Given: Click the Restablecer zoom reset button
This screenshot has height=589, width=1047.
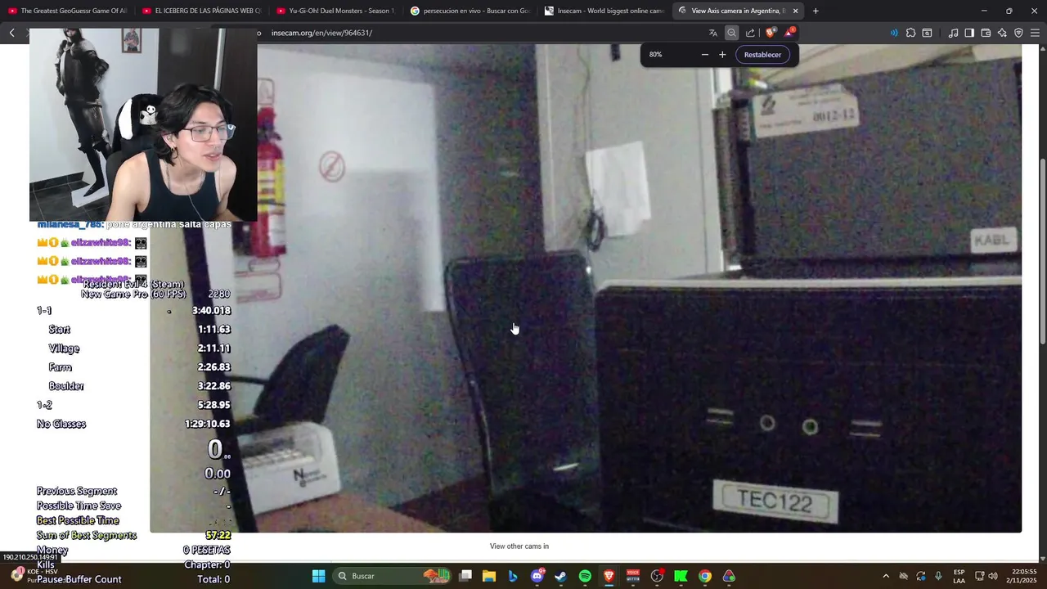Looking at the screenshot, I should [762, 55].
